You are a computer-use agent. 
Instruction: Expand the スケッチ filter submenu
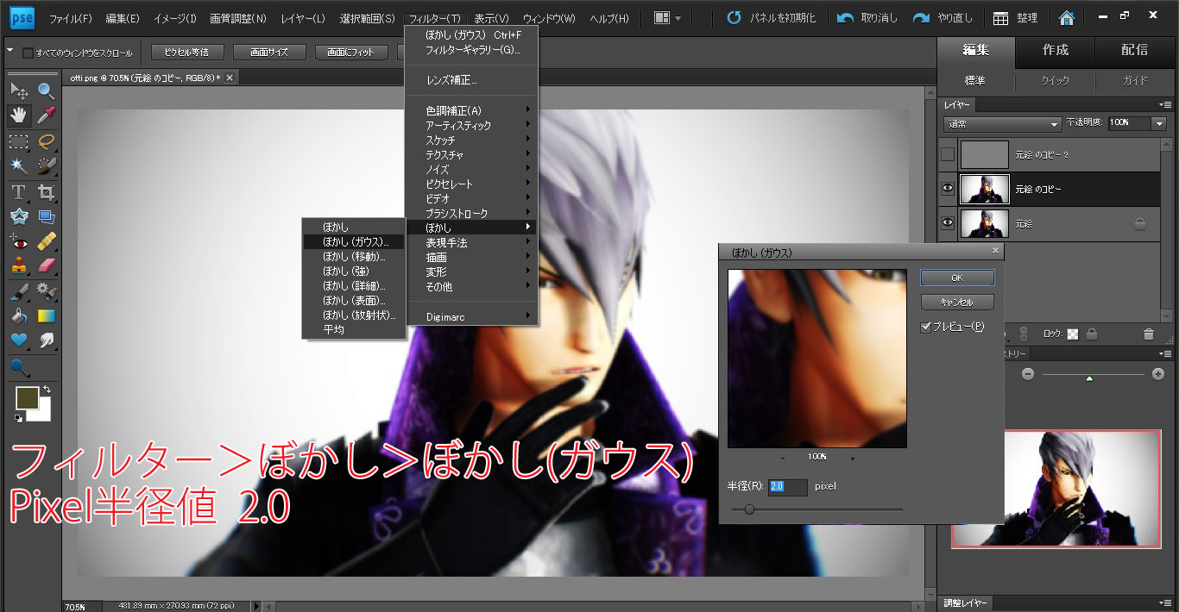[x=471, y=140]
